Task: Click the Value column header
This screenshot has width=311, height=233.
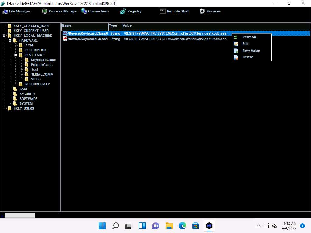Action: (127, 26)
